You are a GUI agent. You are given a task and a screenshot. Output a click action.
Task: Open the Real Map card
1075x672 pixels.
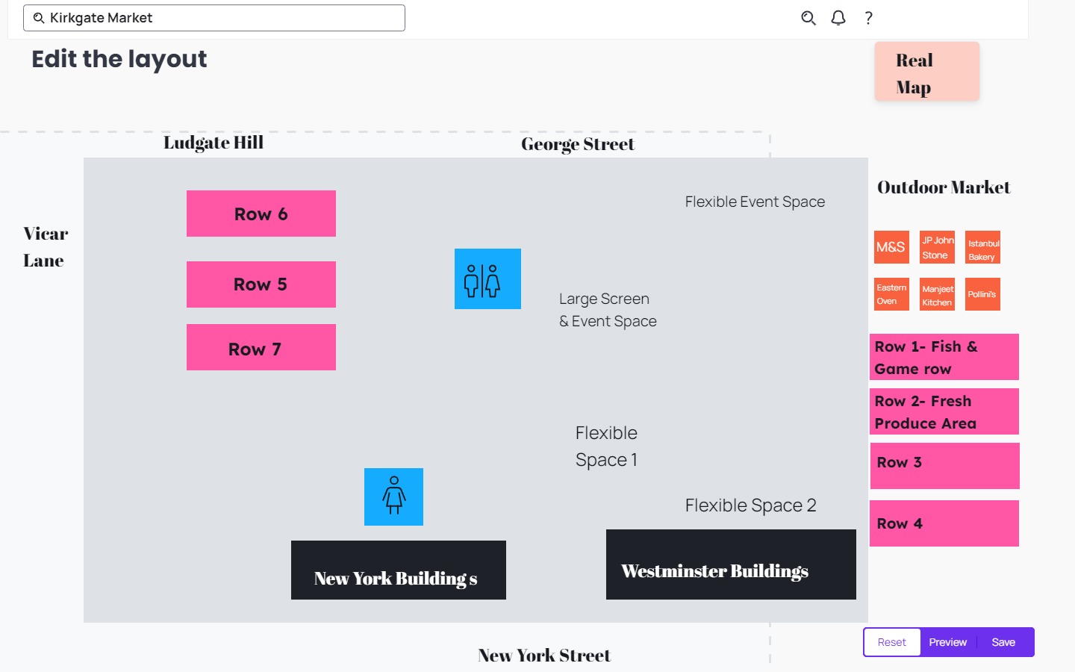[926, 72]
